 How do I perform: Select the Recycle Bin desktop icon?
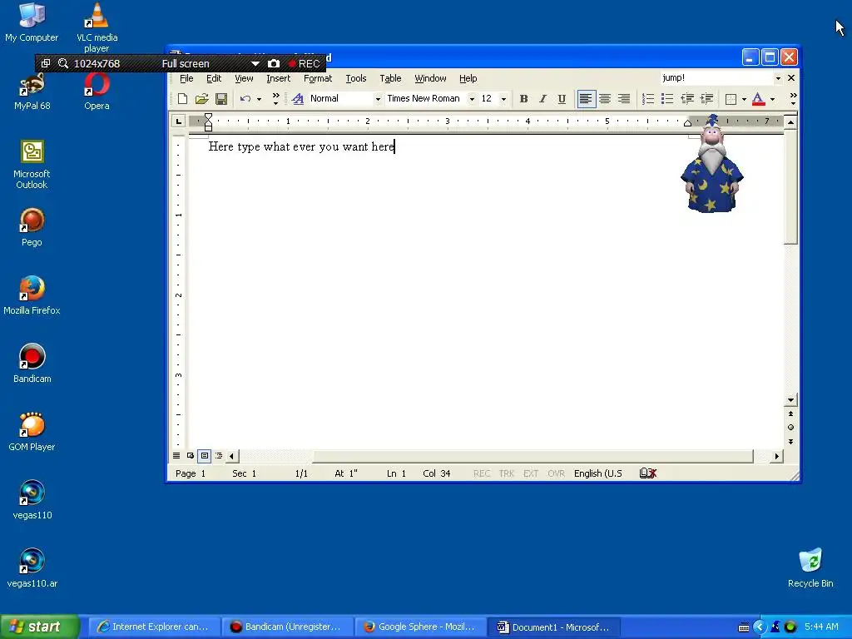click(810, 567)
